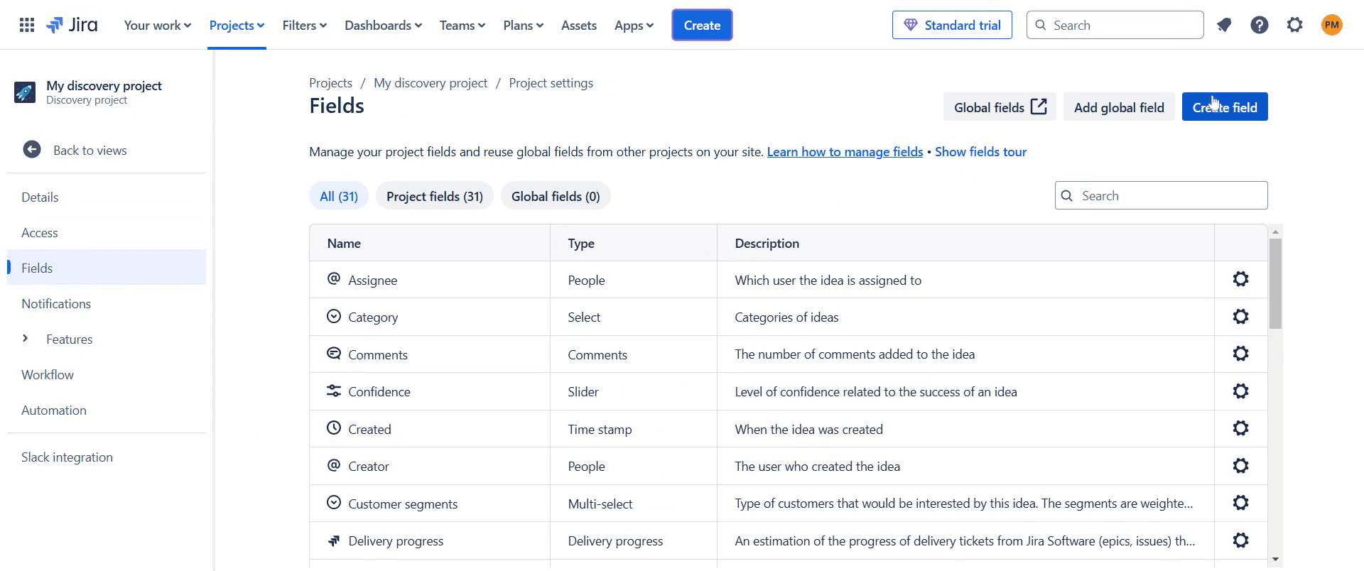Screen dimensions: 1364x571
Task: Open Automation in the sidebar
Action: pyautogui.click(x=54, y=410)
